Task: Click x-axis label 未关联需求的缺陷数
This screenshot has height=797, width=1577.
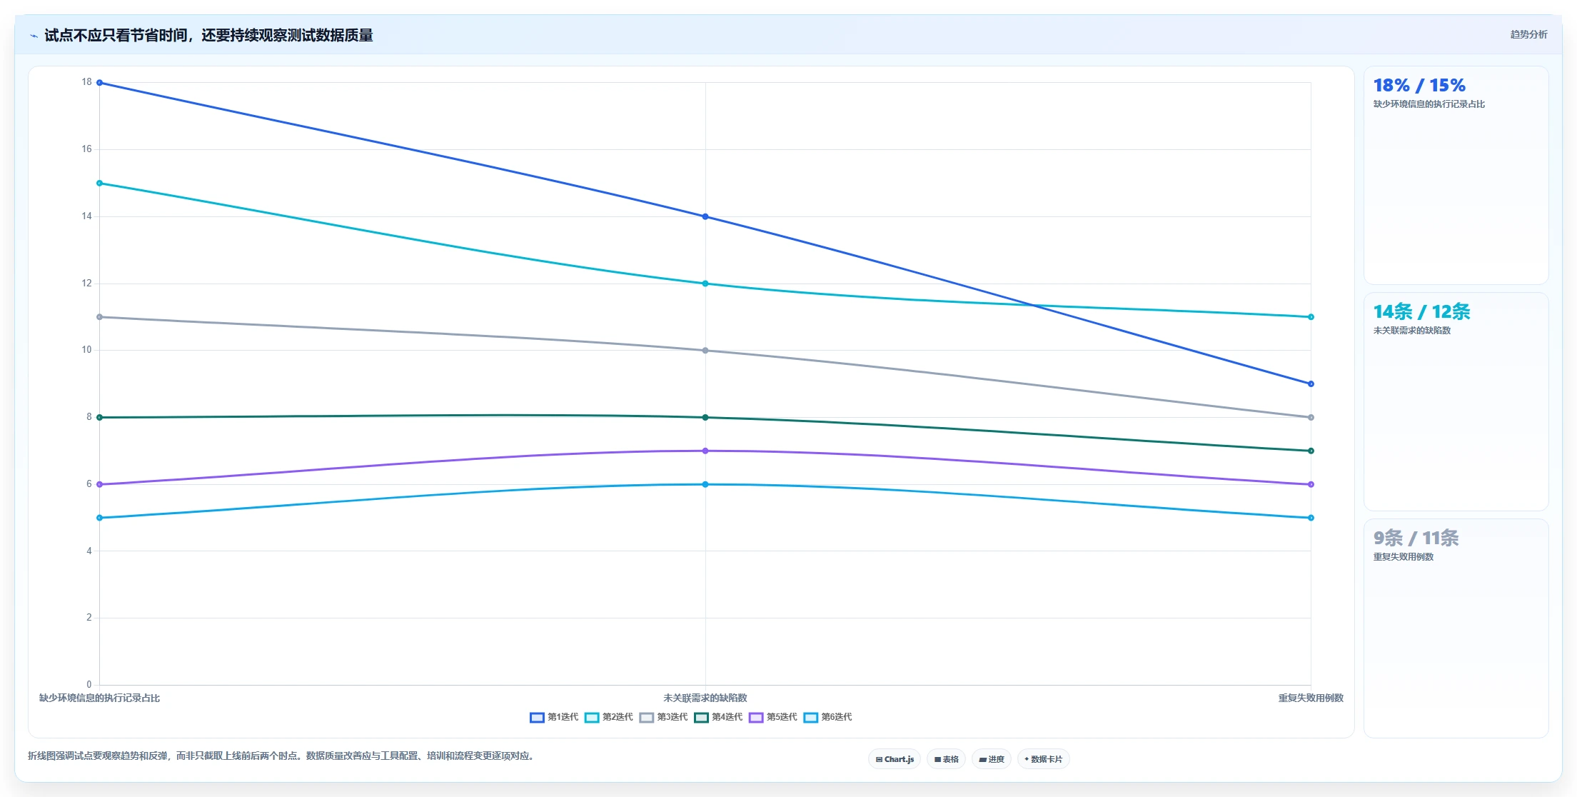Action: [705, 698]
